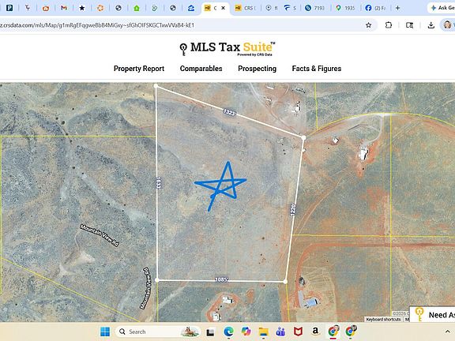Open the Facebook tab
Image resolution: width=455 pixels, height=341 pixels.
pos(375,8)
